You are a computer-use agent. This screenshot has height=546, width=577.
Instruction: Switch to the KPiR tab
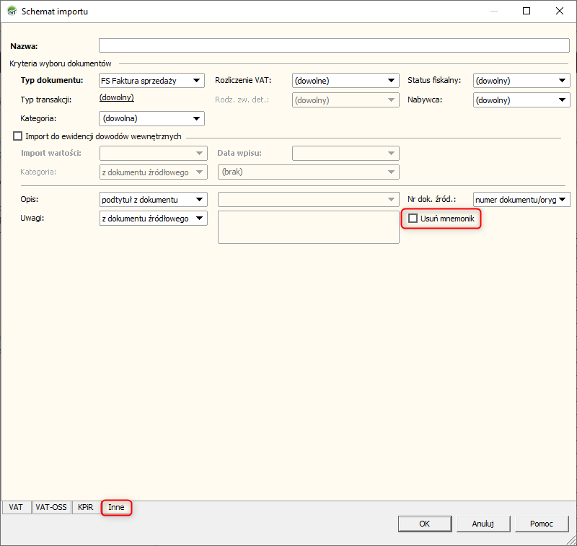tap(85, 507)
